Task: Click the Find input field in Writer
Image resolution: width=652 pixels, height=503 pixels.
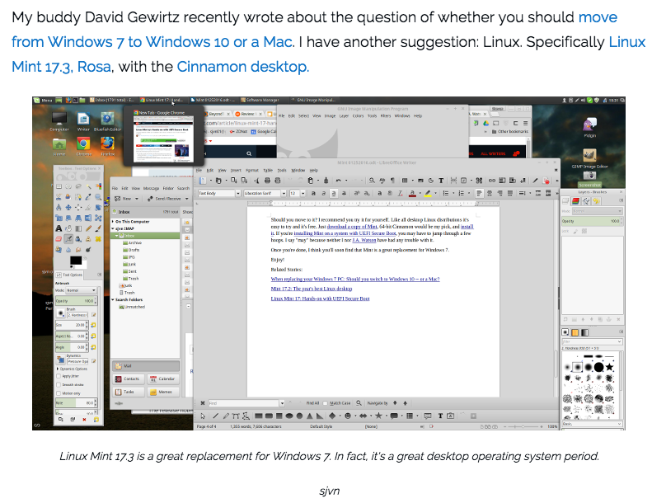Action: tap(244, 403)
